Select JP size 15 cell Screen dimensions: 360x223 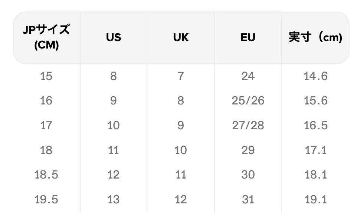tap(46, 76)
